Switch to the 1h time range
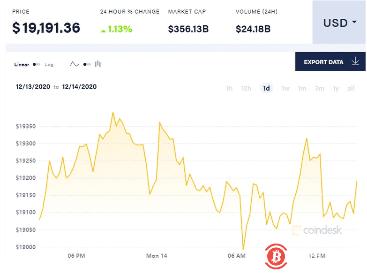 pyautogui.click(x=229, y=88)
